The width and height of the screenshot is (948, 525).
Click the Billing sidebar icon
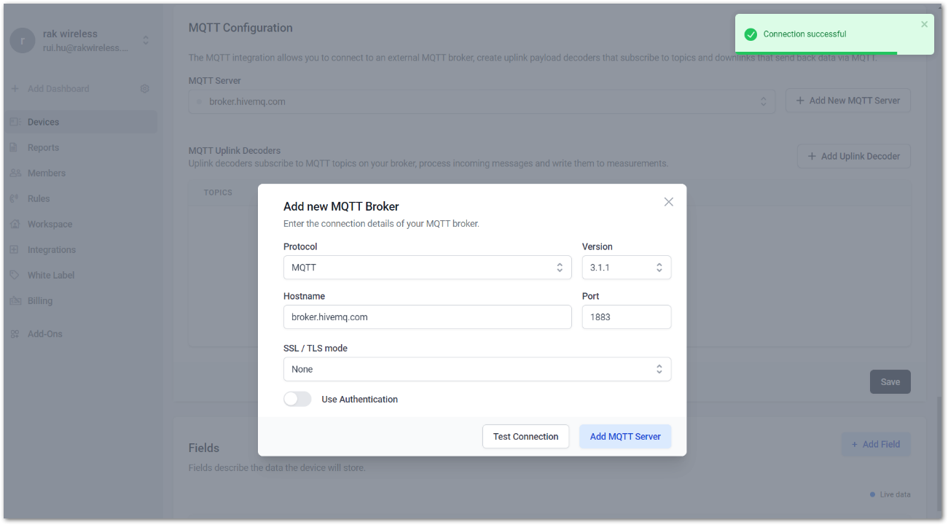(15, 300)
